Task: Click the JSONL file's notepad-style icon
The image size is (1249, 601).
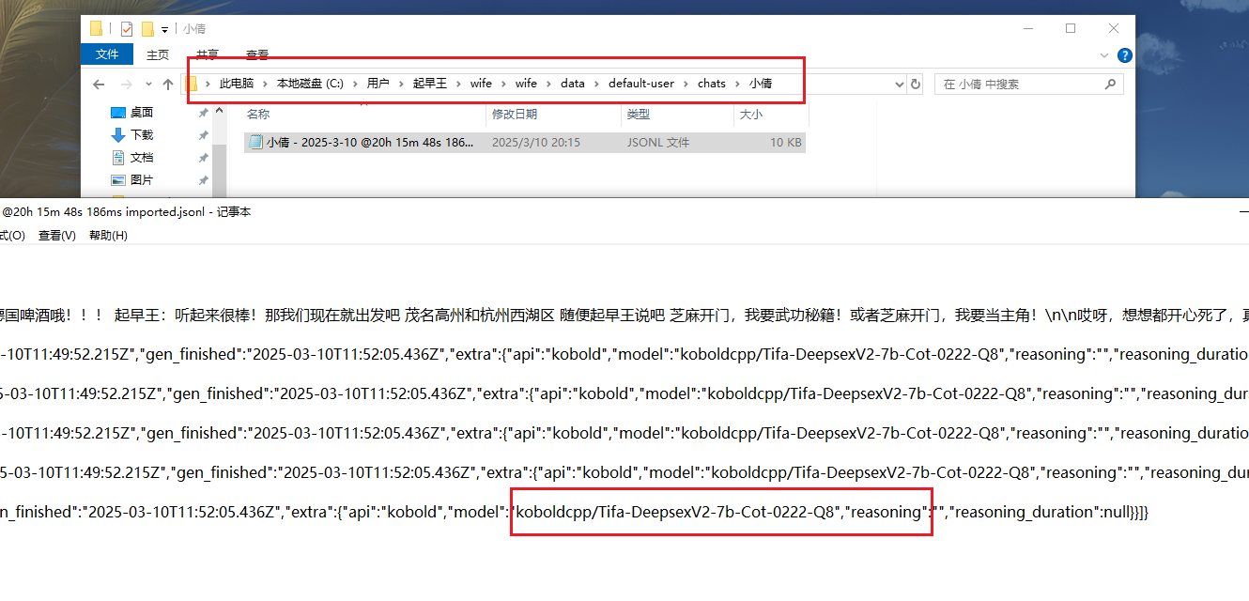Action: coord(255,143)
